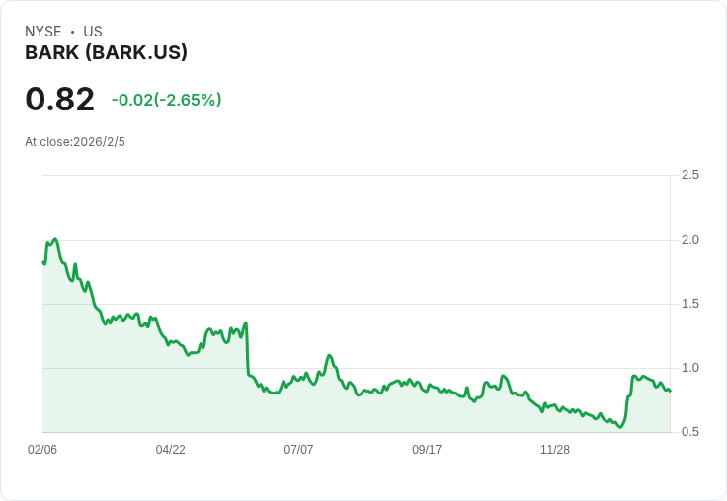727x501 pixels.
Task: Click the 1.0 price axis label
Action: [689, 368]
